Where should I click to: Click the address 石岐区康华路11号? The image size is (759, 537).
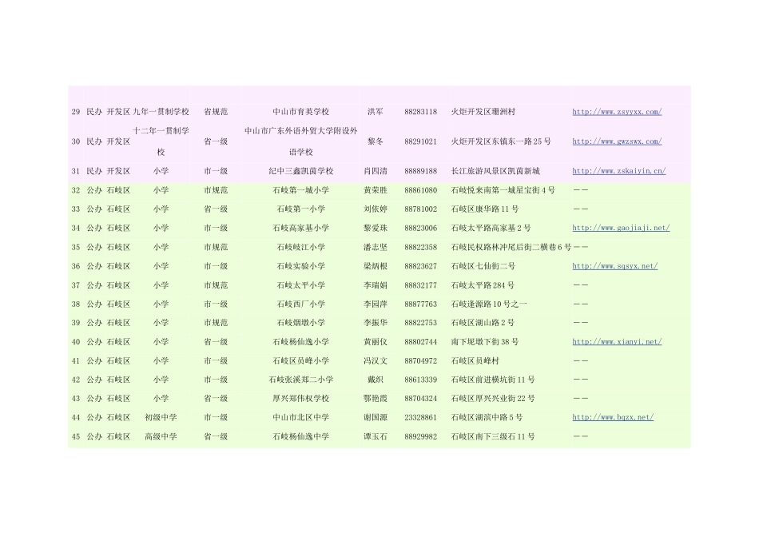coord(485,209)
